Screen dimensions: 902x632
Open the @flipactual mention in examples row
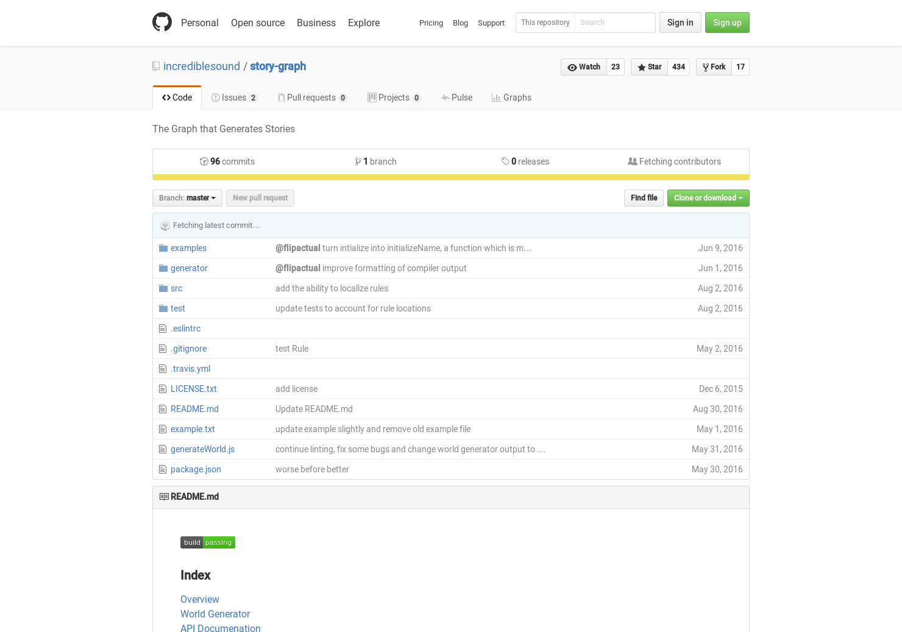[x=298, y=248]
